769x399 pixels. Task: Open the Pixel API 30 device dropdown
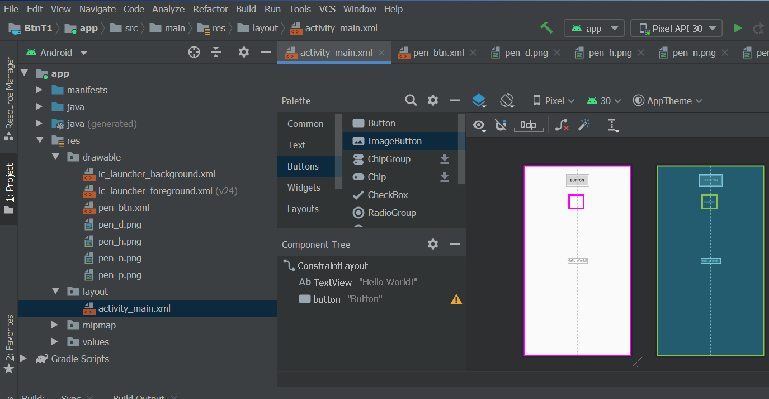click(x=676, y=29)
